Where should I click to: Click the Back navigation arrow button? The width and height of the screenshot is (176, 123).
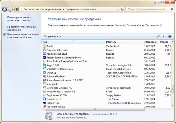tap(5, 9)
